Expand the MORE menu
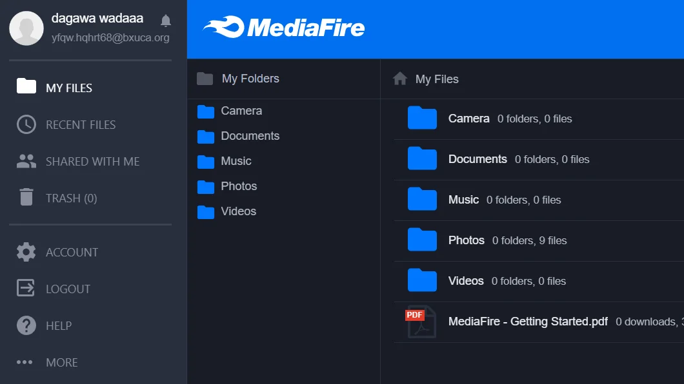684x384 pixels. pyautogui.click(x=62, y=363)
